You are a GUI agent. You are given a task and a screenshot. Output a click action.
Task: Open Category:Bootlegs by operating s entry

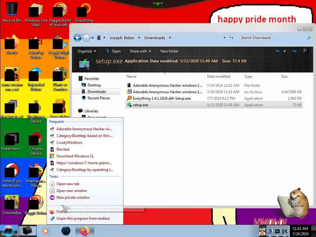pos(85,170)
